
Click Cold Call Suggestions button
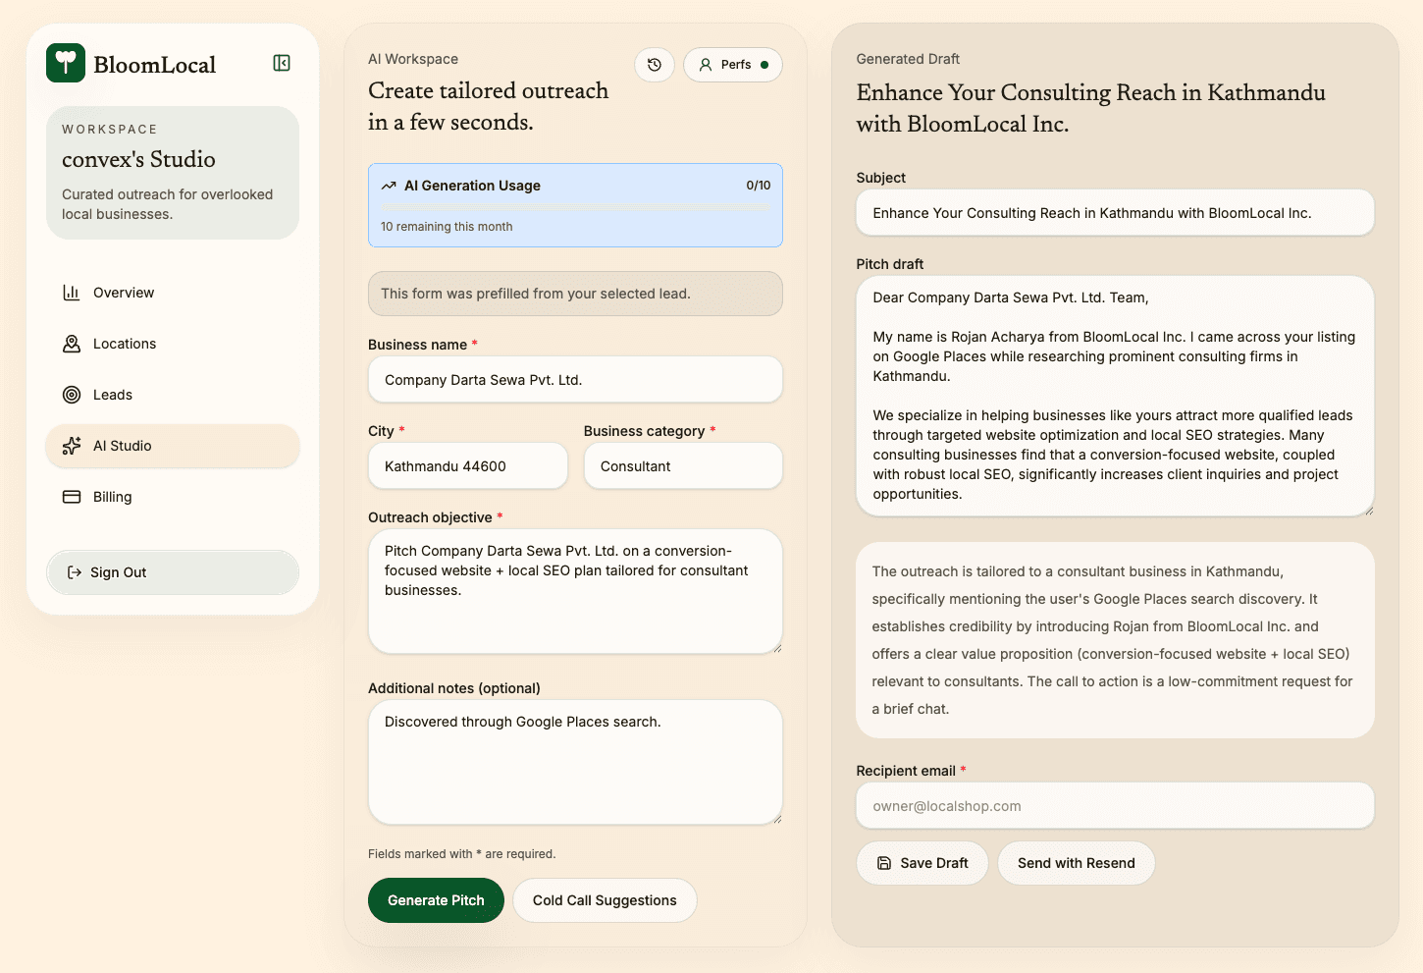(605, 900)
